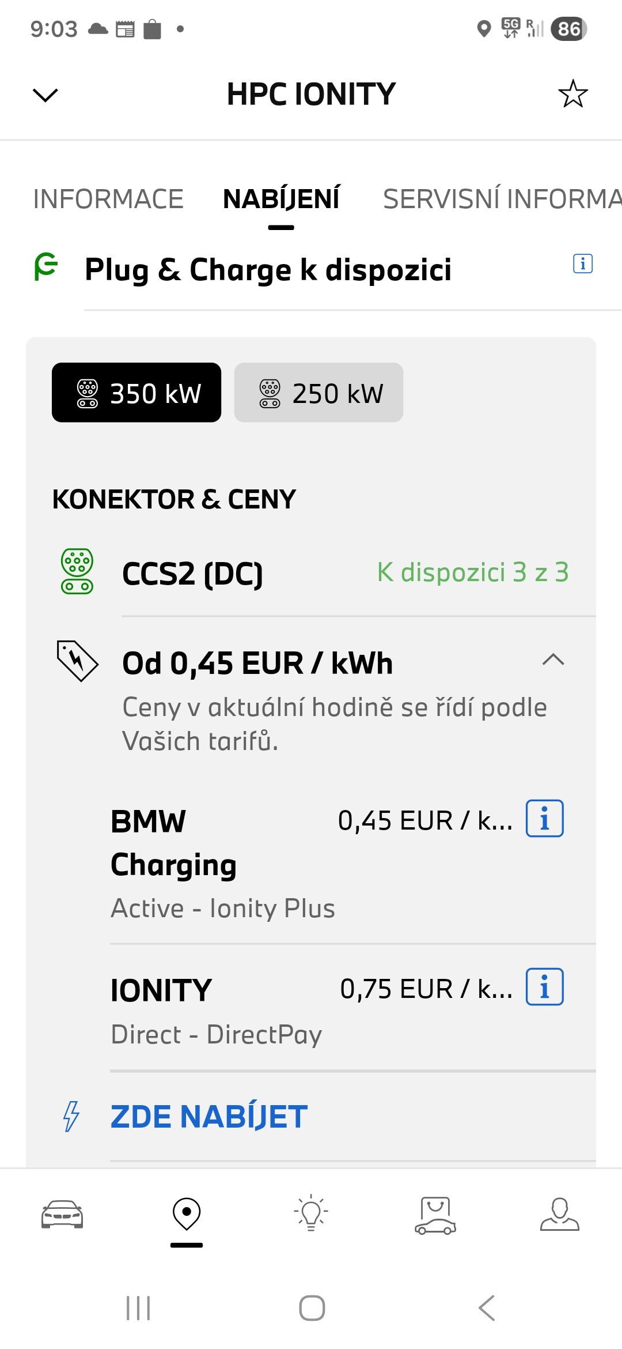
Task: Open the car shop tab in bottom navigation
Action: (x=435, y=1215)
